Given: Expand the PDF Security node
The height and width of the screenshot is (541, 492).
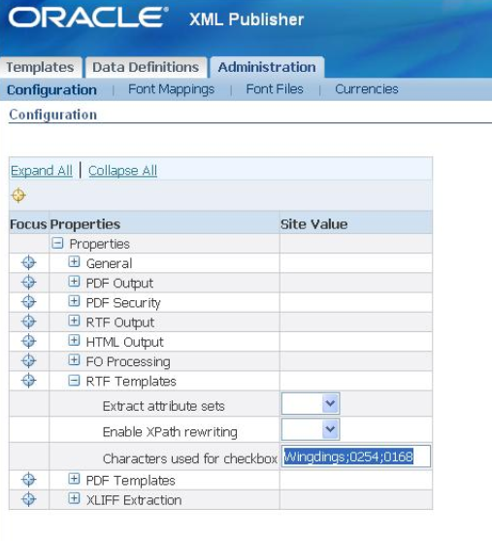Looking at the screenshot, I should pos(74,301).
